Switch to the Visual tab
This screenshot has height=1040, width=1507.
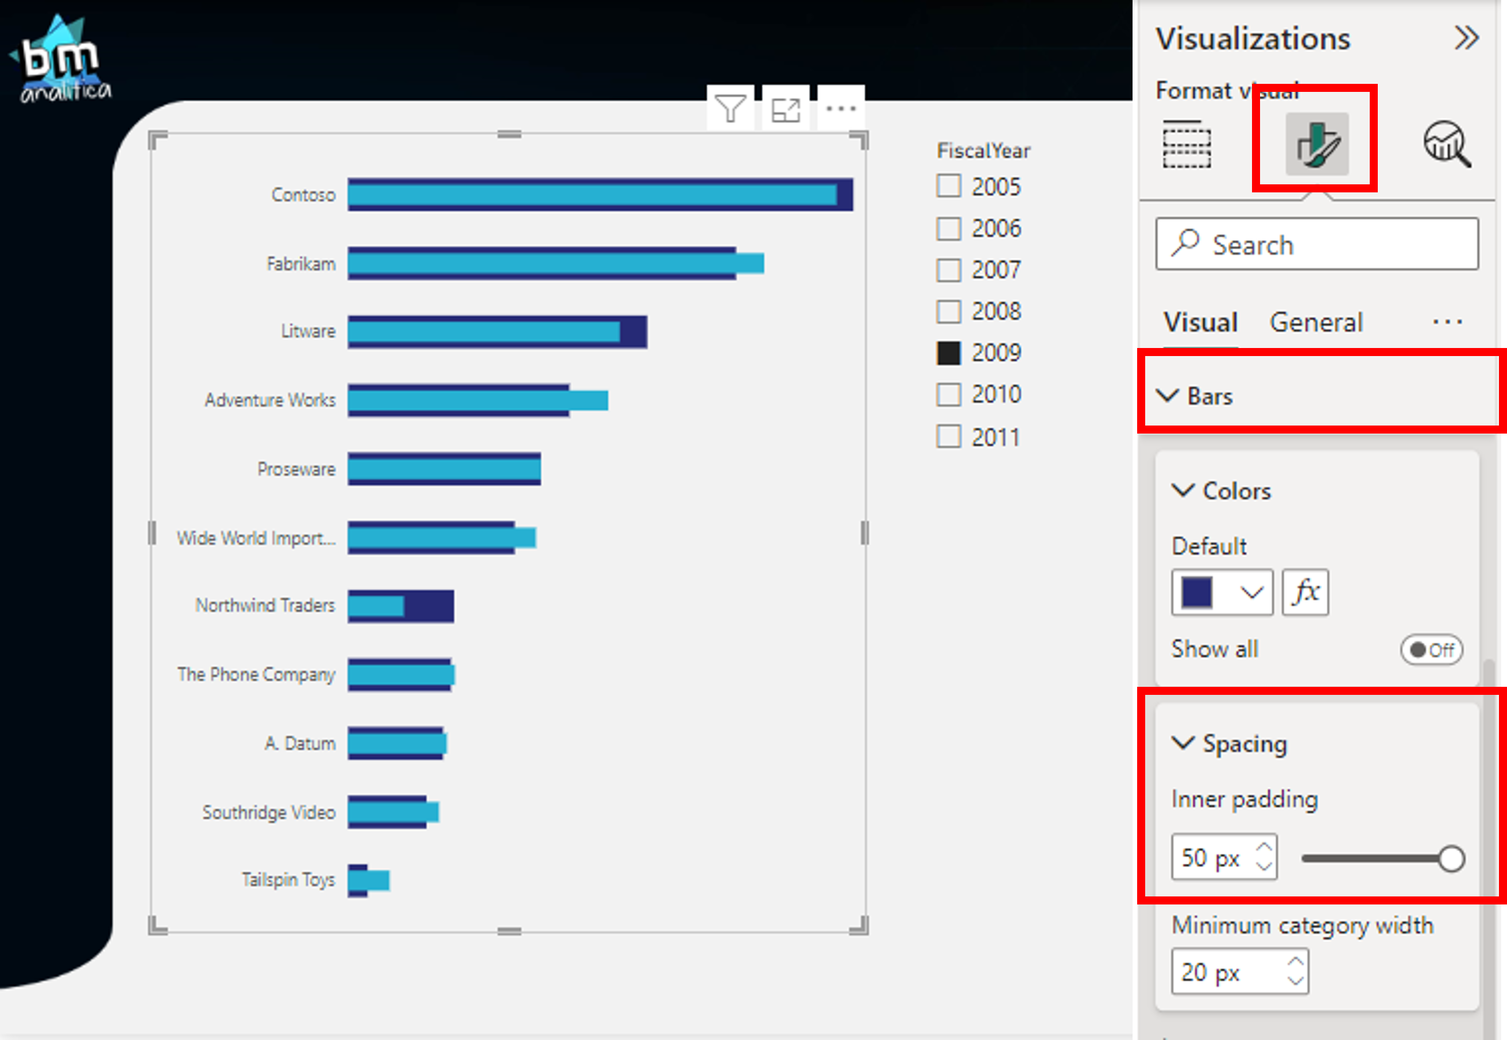click(1201, 323)
